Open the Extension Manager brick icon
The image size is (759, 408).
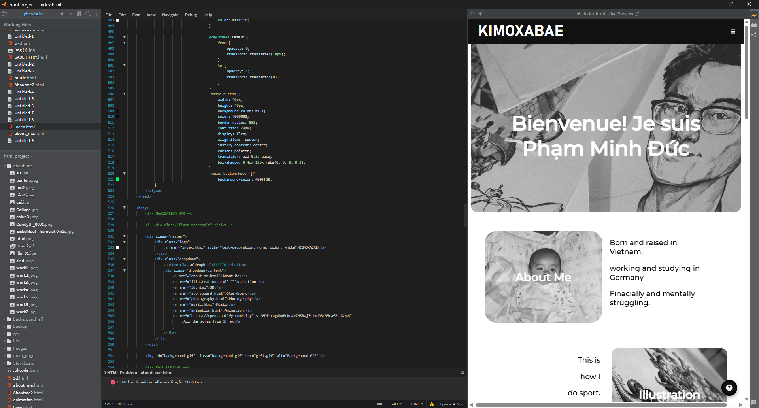(x=754, y=25)
